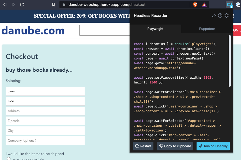Open Brave Rewards triangle icon
Viewport: 241px width, 160px height.
204,5
